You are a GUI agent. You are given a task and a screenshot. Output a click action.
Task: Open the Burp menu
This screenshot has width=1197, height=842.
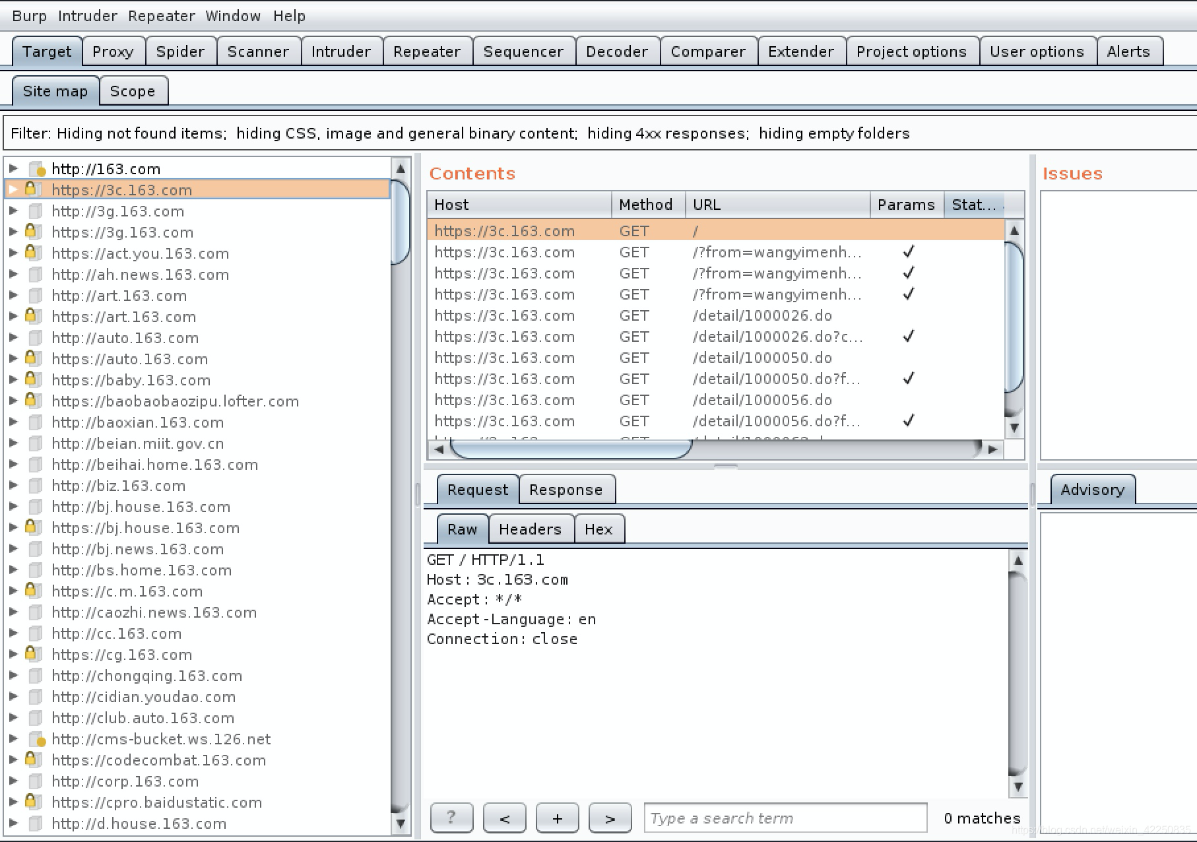30,16
